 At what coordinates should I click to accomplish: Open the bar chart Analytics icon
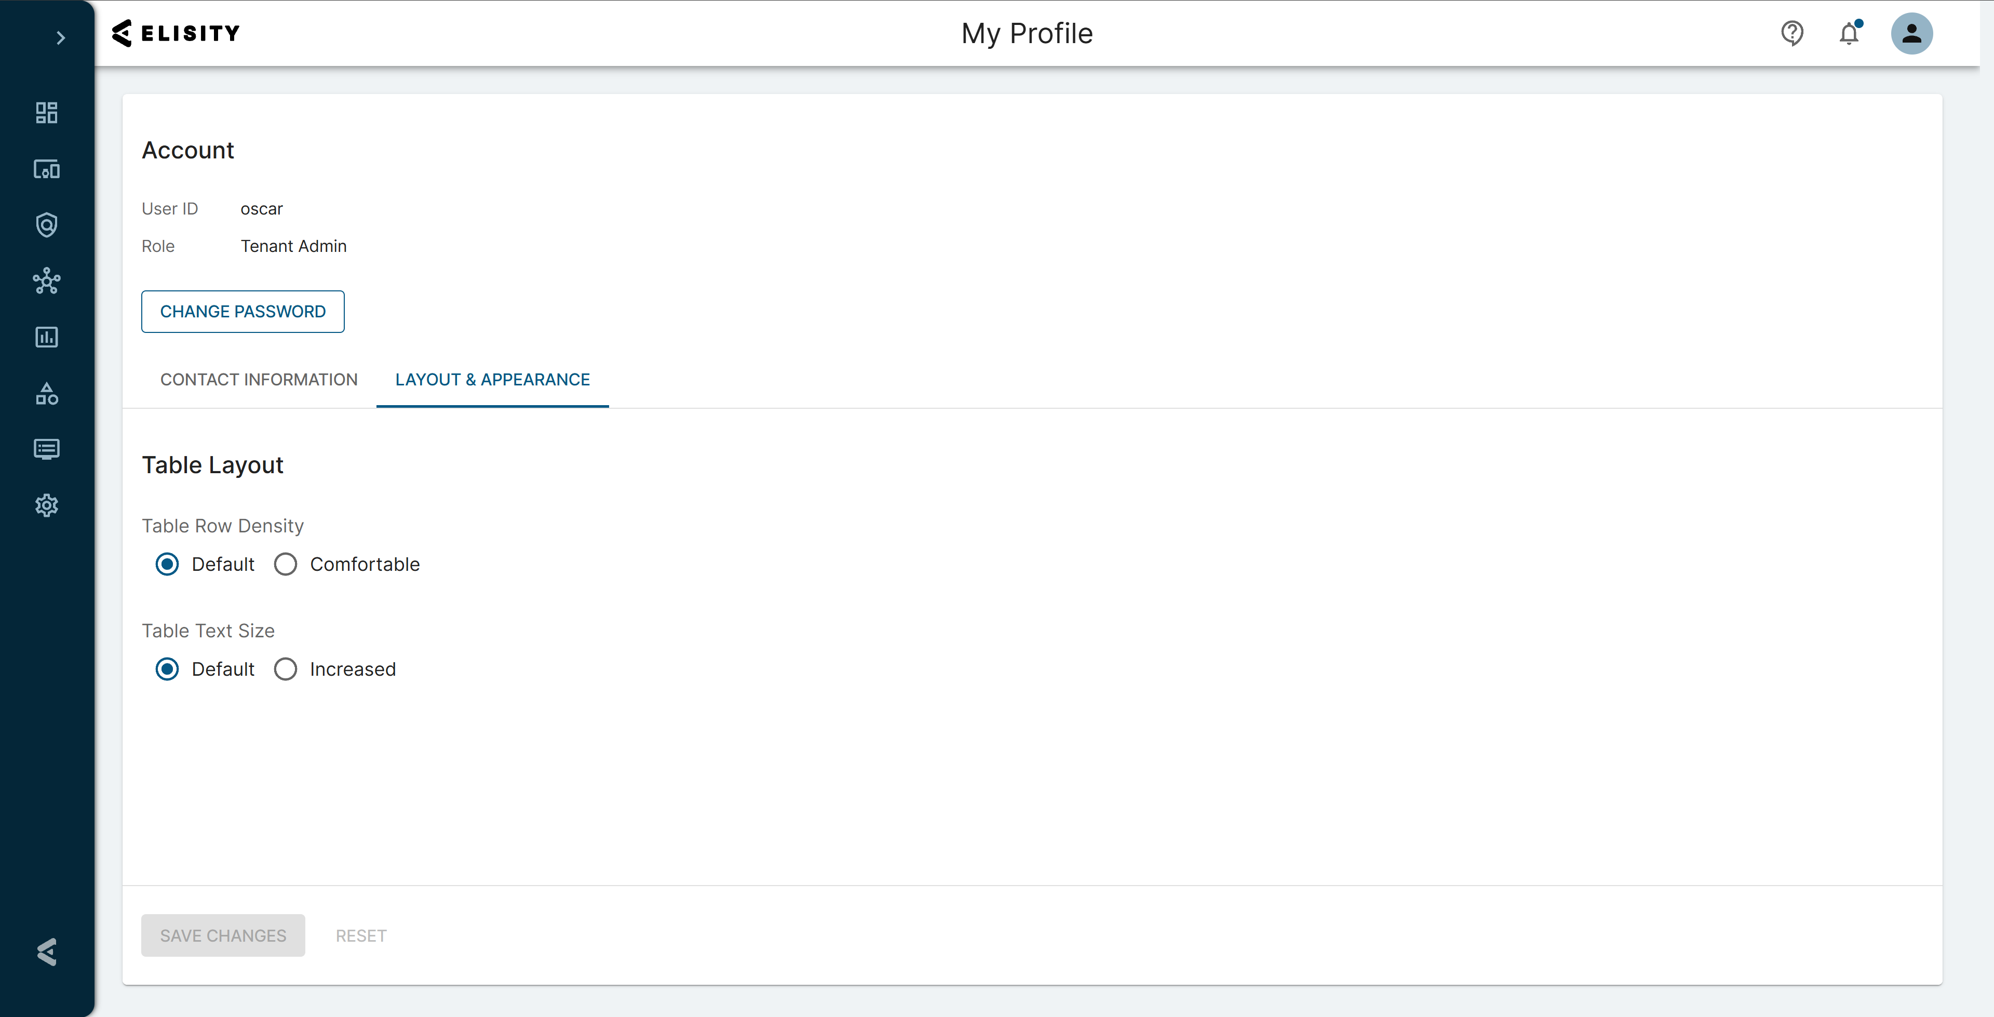click(46, 337)
